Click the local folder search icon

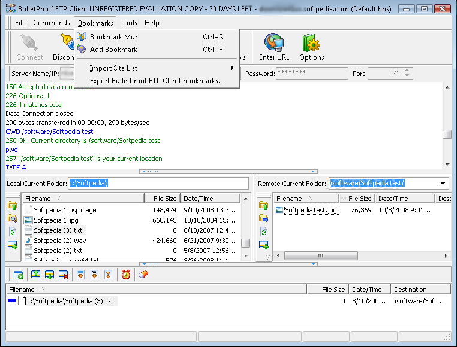(12, 218)
